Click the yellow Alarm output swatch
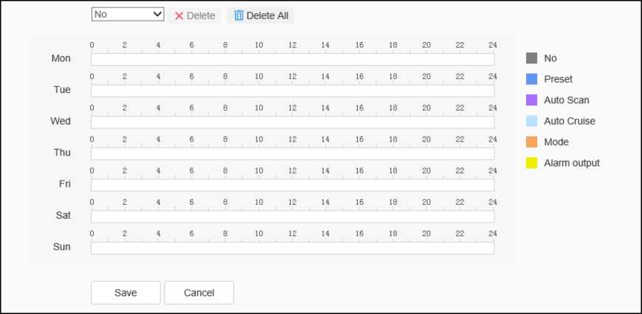This screenshot has width=642, height=314. coord(531,163)
